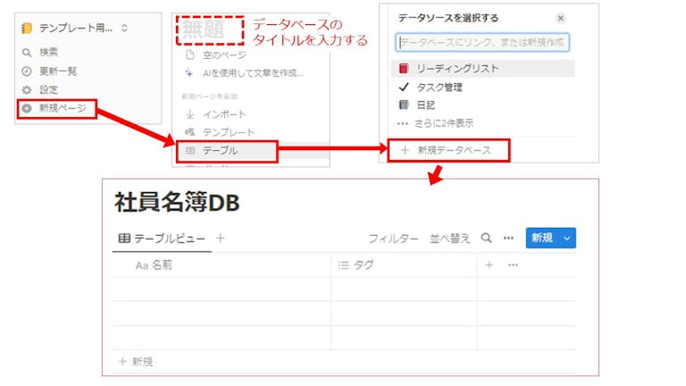
Task: Add a new view with plus icon
Action: point(221,238)
